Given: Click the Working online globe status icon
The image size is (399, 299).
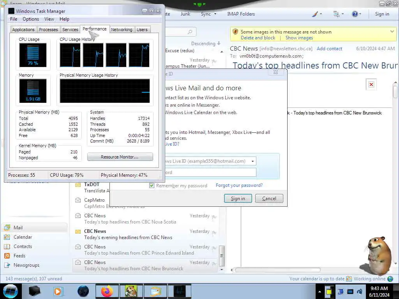Looking at the screenshot, I should pos(390,279).
